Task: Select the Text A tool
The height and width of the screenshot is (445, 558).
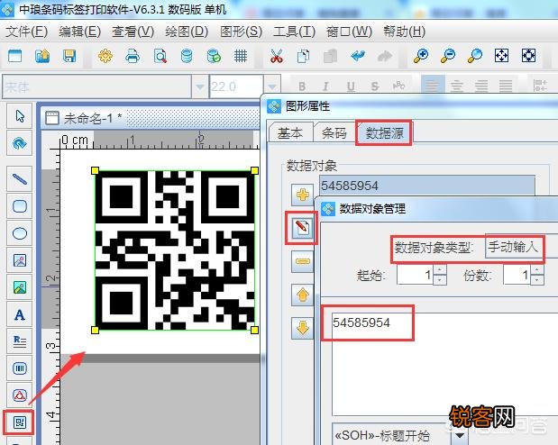Action: pyautogui.click(x=20, y=314)
